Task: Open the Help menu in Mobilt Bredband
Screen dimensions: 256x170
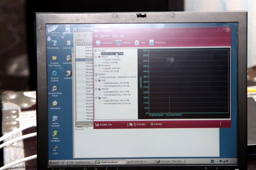Action: [x=122, y=36]
